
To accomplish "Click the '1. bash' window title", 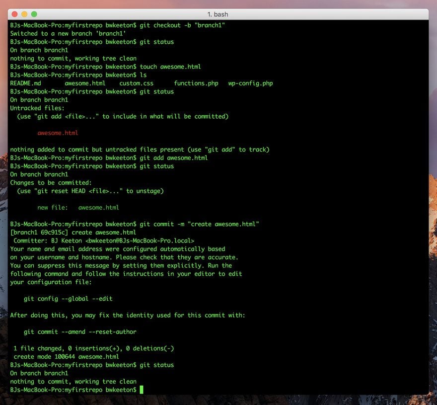I will (218, 14).
